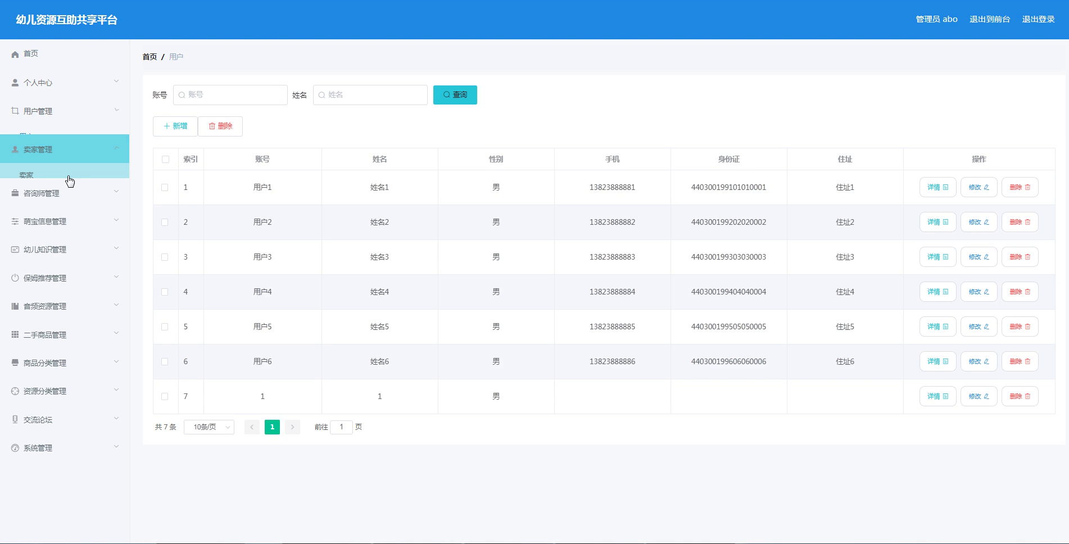1069x544 pixels.
Task: Click the user icon next to 卖家管理
Action: tap(15, 149)
